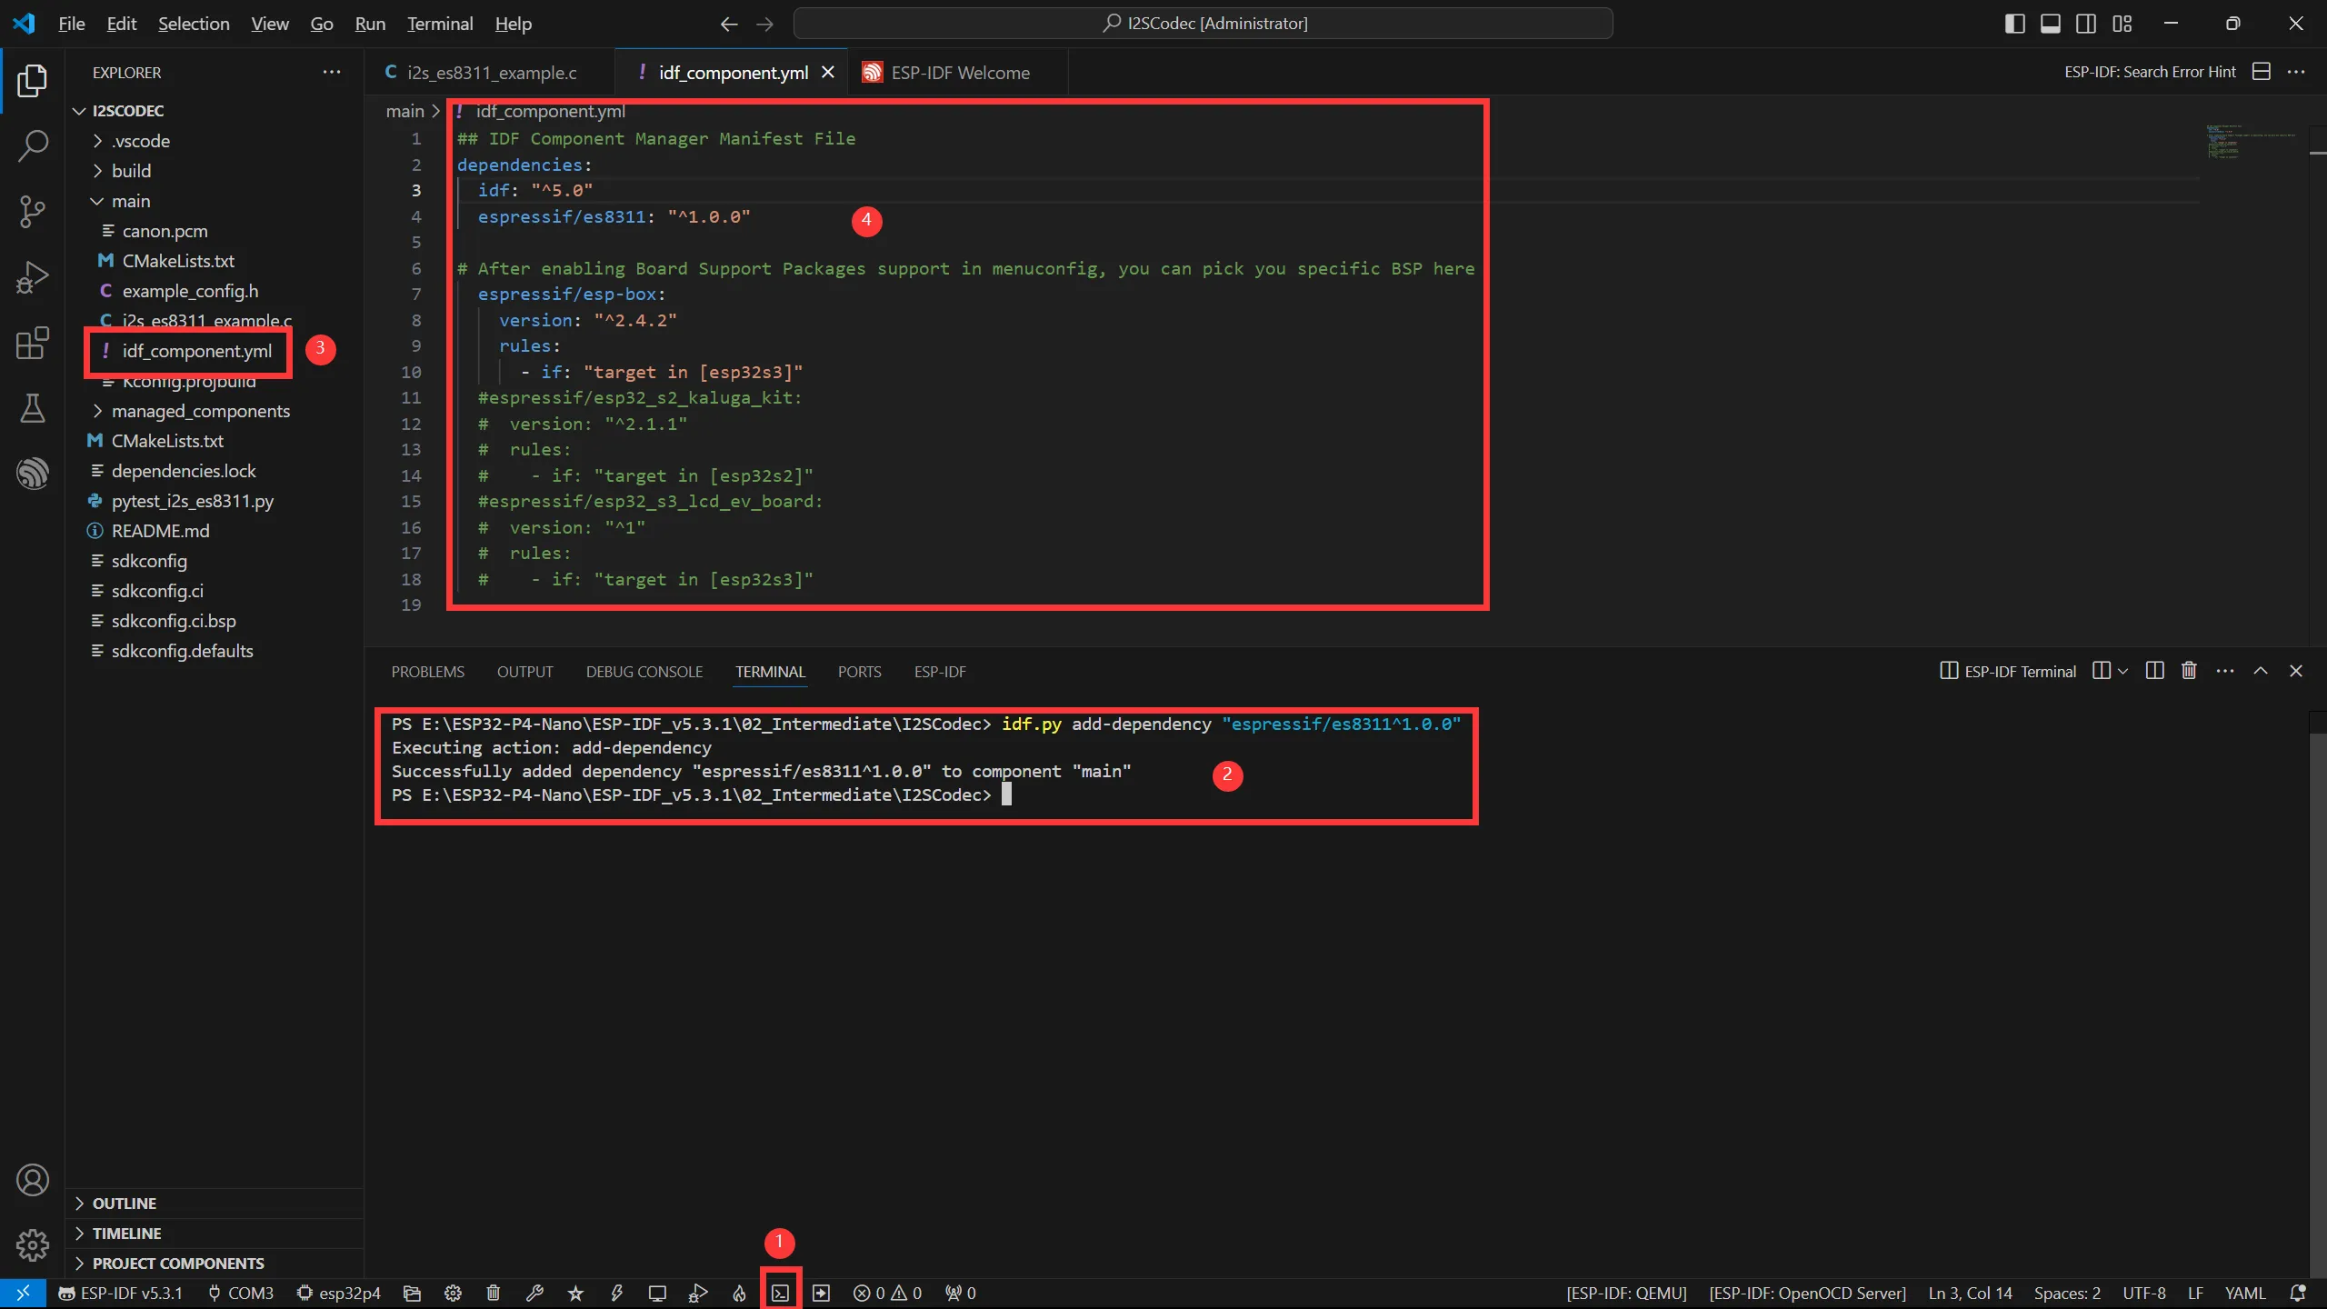Viewport: 2327px width, 1309px height.
Task: Open Source Control in the activity bar
Action: (x=33, y=211)
